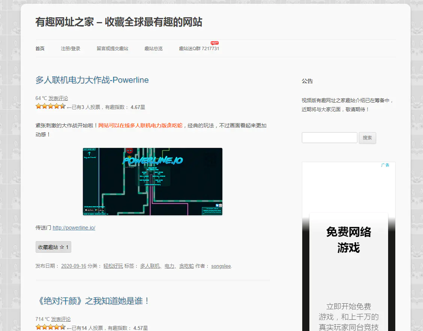Click the red HOT badge icon
This screenshot has height=331, width=423.
click(214, 43)
